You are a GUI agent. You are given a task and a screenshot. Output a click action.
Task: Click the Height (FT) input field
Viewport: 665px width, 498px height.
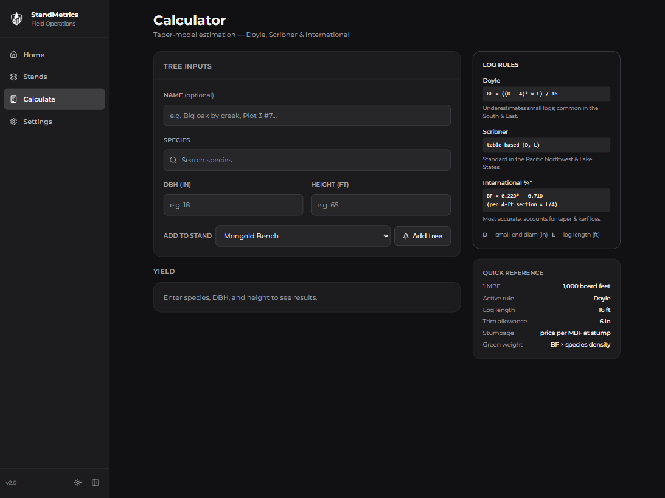tap(380, 205)
